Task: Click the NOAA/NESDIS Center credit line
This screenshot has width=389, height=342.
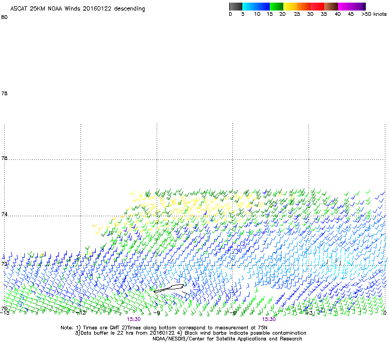Action: pos(227,339)
